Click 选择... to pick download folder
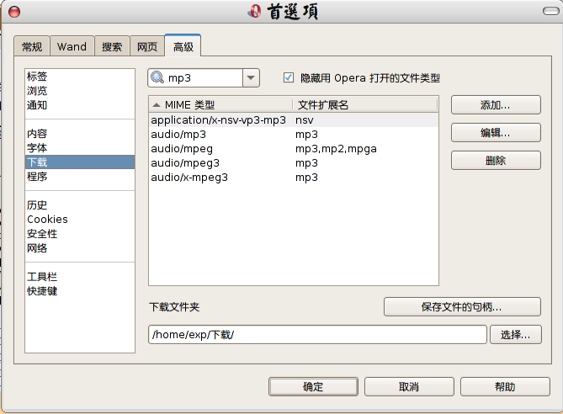563x414 pixels. pos(516,335)
